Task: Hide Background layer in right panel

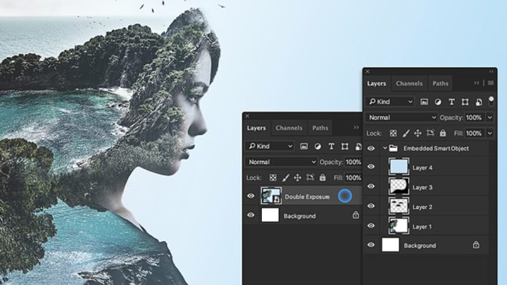Action: pyautogui.click(x=371, y=246)
